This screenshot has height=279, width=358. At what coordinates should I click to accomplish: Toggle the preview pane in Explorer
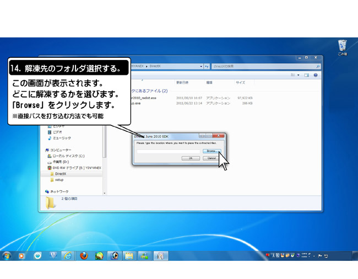(306, 75)
